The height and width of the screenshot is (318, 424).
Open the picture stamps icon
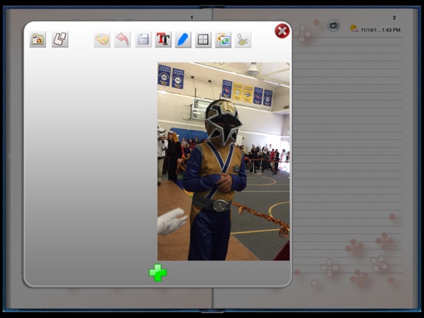[223, 39]
